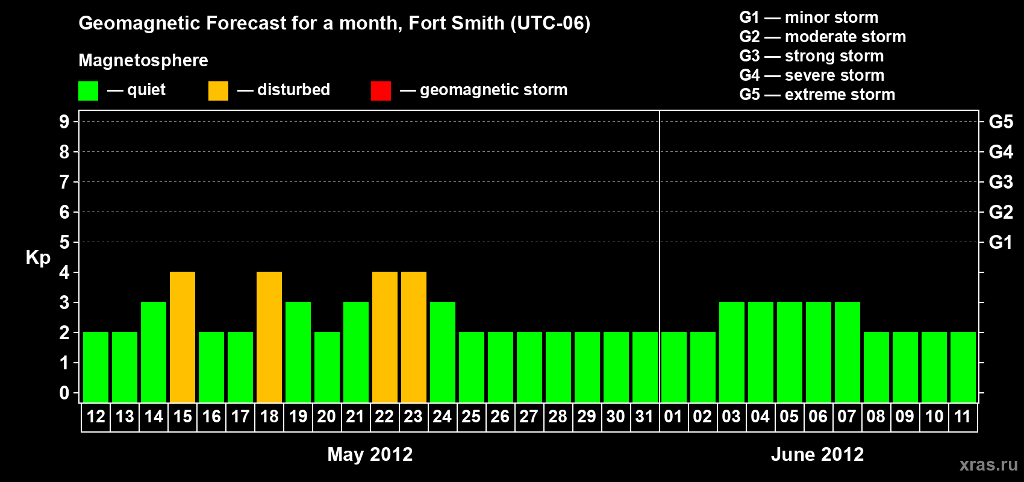Click the orange bar for May 18
Image resolution: width=1024 pixels, height=482 pixels.
[x=269, y=337]
